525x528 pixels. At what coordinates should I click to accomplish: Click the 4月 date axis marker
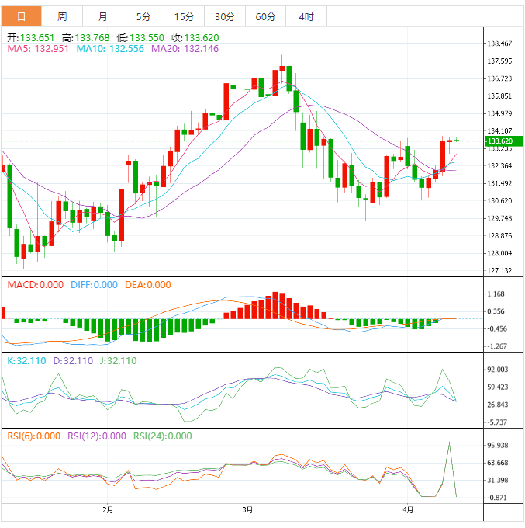(x=408, y=510)
